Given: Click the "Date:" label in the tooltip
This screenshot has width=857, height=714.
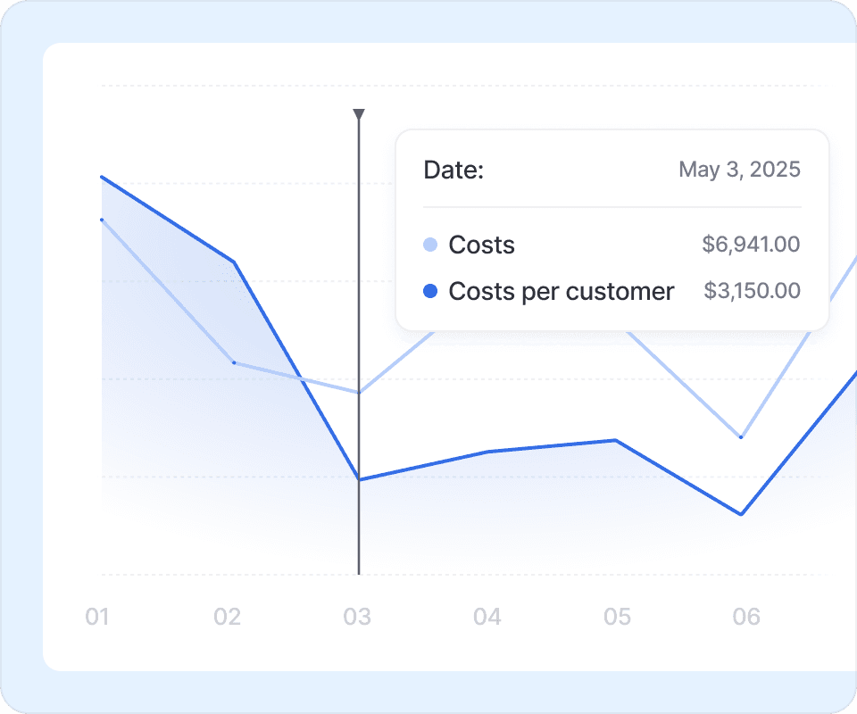Looking at the screenshot, I should (453, 170).
